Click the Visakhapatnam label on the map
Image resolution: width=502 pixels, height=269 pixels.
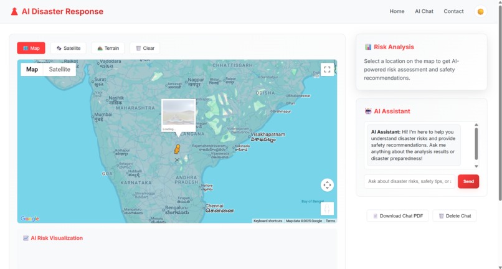click(x=268, y=137)
